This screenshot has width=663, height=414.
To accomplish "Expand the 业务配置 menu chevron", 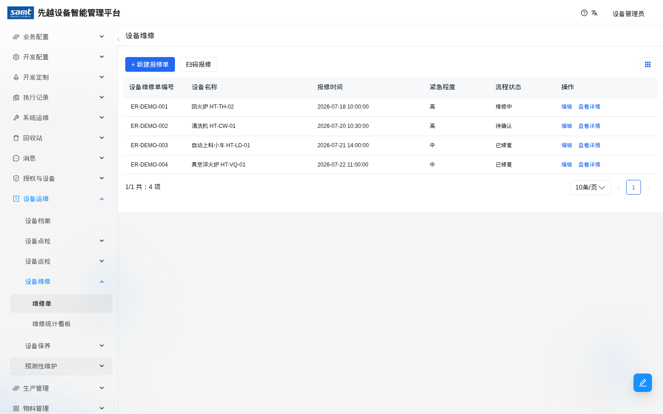I will (x=102, y=37).
